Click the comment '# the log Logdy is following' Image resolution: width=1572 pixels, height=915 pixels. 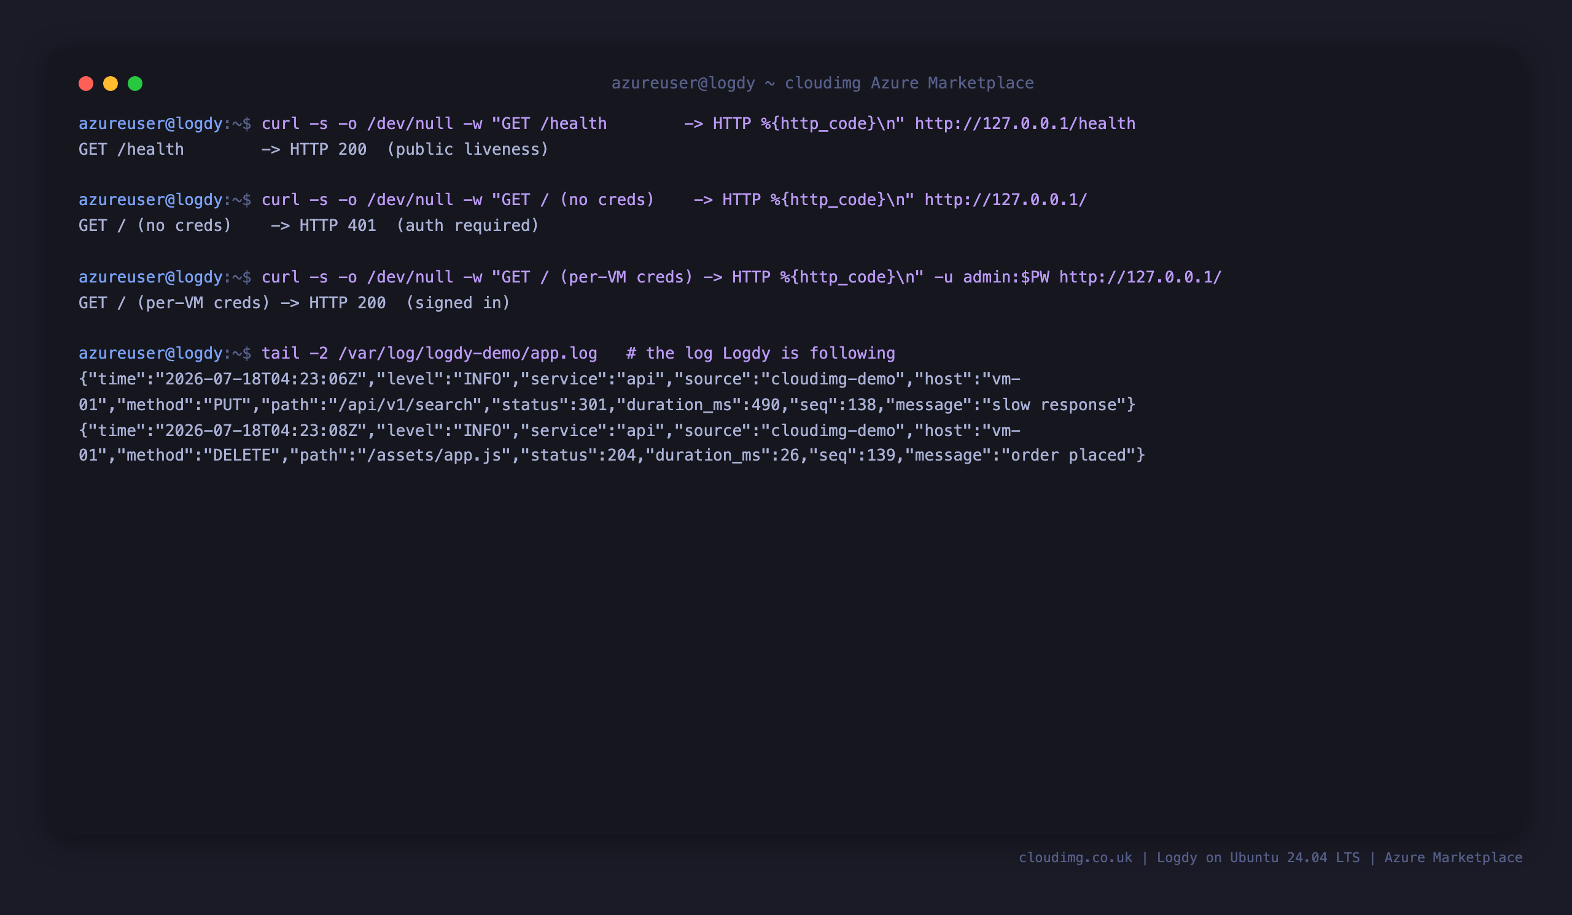click(x=760, y=354)
